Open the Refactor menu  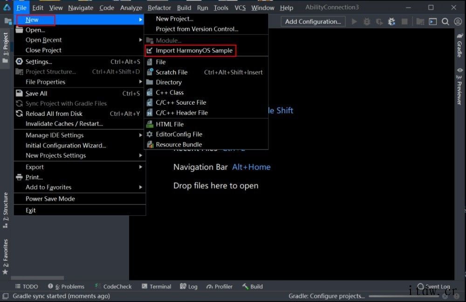[x=159, y=8]
